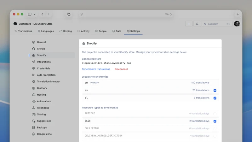Uncheck the pl locale checkbox
The width and height of the screenshot is (252, 142).
point(215,98)
